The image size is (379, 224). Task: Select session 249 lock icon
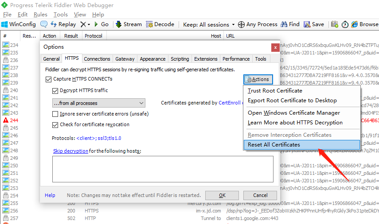(x=6, y=158)
